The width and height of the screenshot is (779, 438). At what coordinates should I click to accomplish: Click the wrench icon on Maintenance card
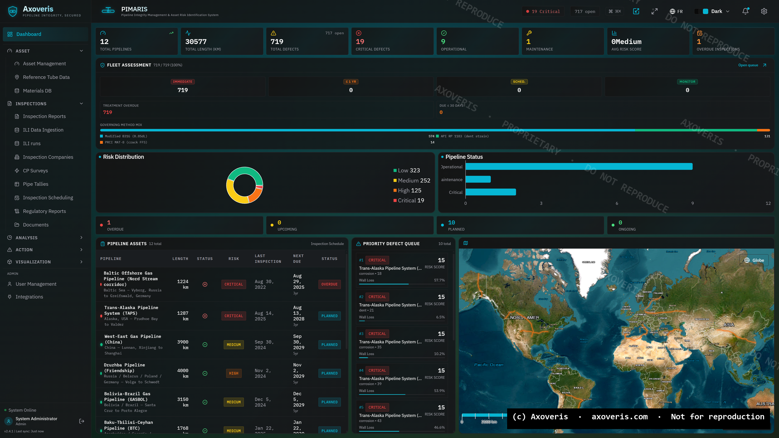click(529, 33)
